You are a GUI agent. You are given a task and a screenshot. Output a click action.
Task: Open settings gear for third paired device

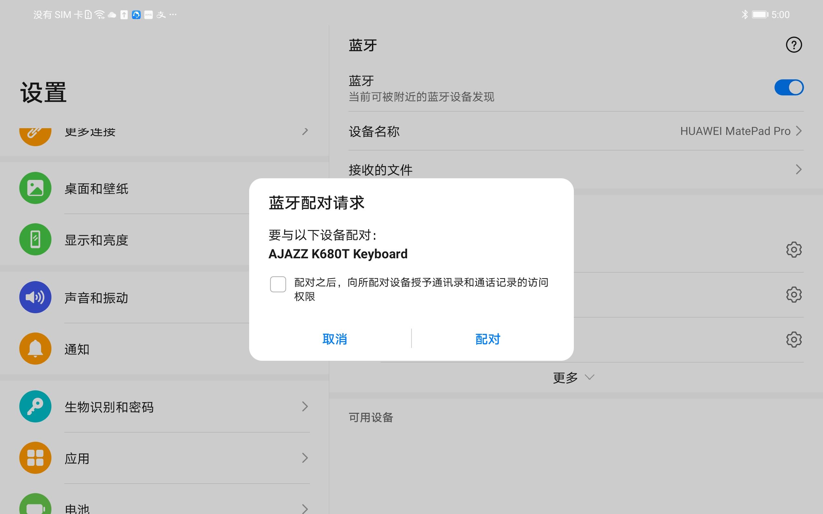click(x=794, y=339)
